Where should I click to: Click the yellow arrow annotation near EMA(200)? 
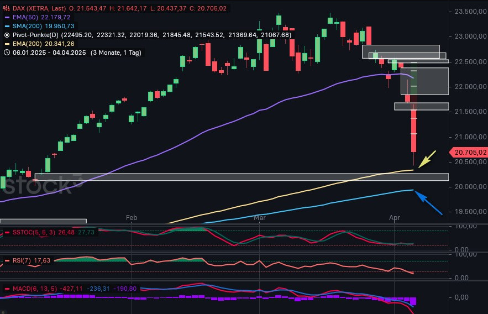[427, 159]
